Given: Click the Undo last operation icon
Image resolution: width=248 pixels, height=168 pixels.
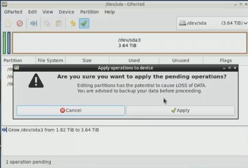Looking at the screenshot, I should [x=73, y=24].
